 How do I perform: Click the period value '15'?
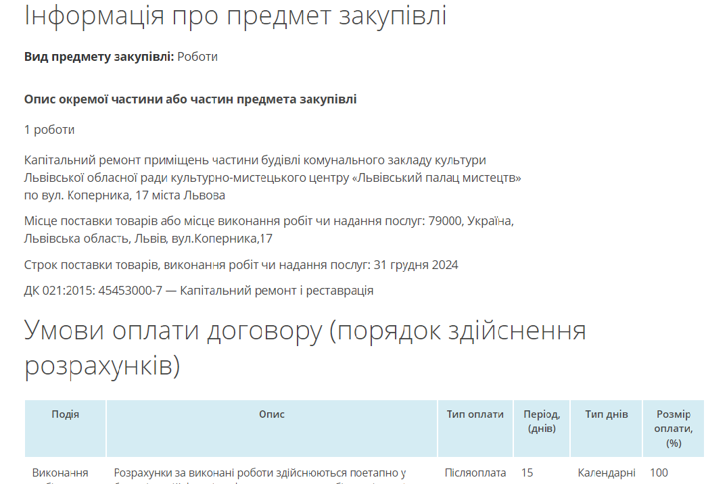click(x=527, y=473)
